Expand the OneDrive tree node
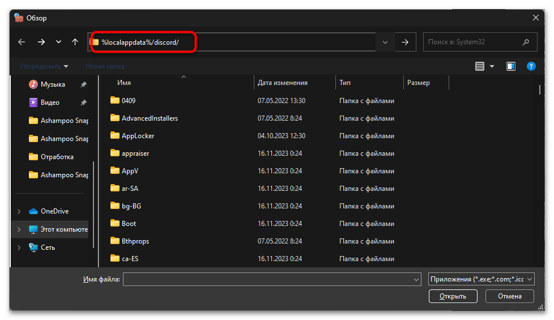Screen dimensions: 554x320 click(19, 211)
